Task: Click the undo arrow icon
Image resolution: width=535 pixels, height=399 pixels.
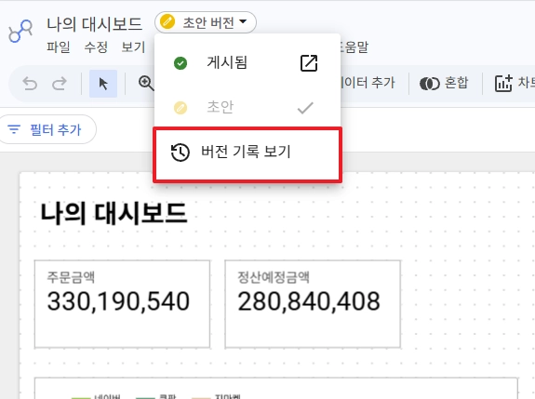Action: click(x=30, y=84)
